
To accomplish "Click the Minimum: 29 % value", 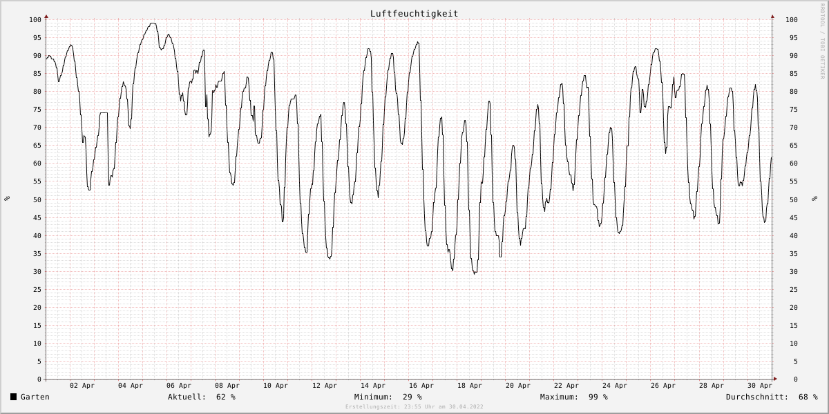I will [388, 397].
